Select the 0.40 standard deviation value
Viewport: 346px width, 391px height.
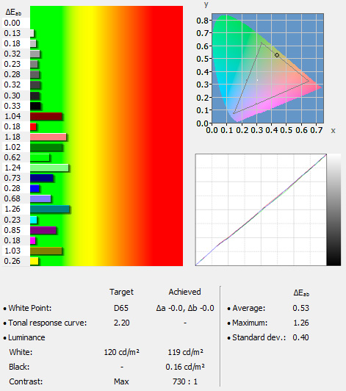tap(301, 337)
